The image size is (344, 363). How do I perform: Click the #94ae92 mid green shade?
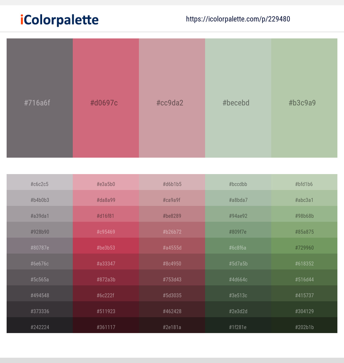tap(238, 214)
